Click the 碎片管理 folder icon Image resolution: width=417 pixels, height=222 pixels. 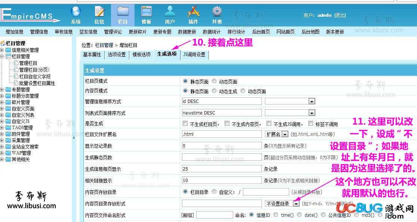(8, 102)
